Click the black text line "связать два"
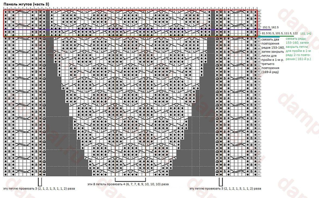This screenshot has height=198, width=319. pos(270,40)
